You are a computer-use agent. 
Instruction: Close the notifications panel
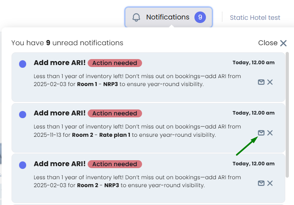[x=273, y=43]
